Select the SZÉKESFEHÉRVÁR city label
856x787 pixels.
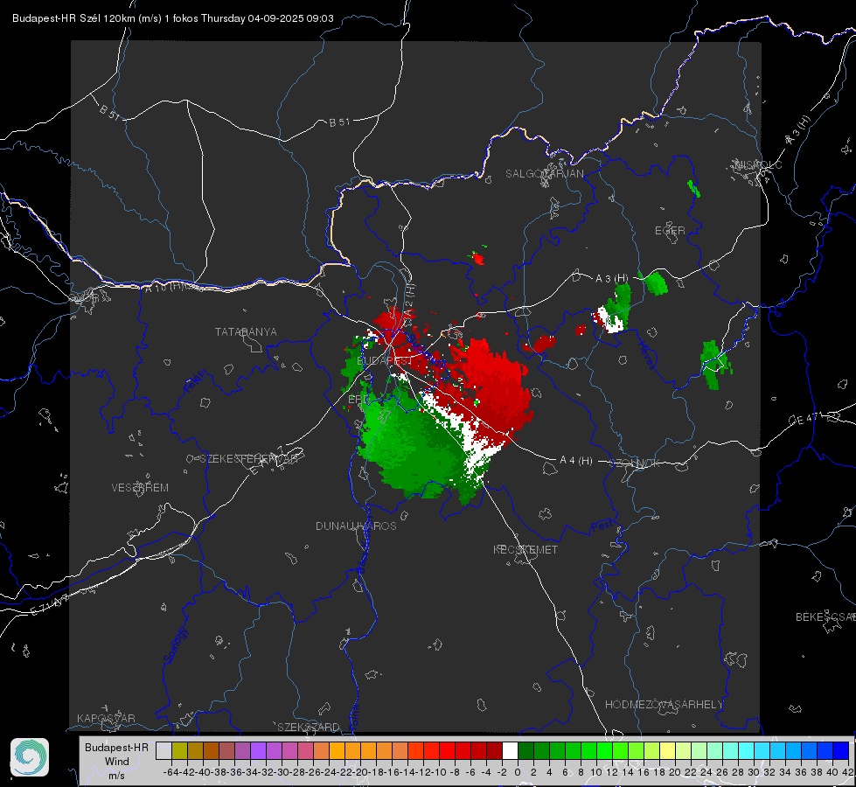click(x=248, y=459)
